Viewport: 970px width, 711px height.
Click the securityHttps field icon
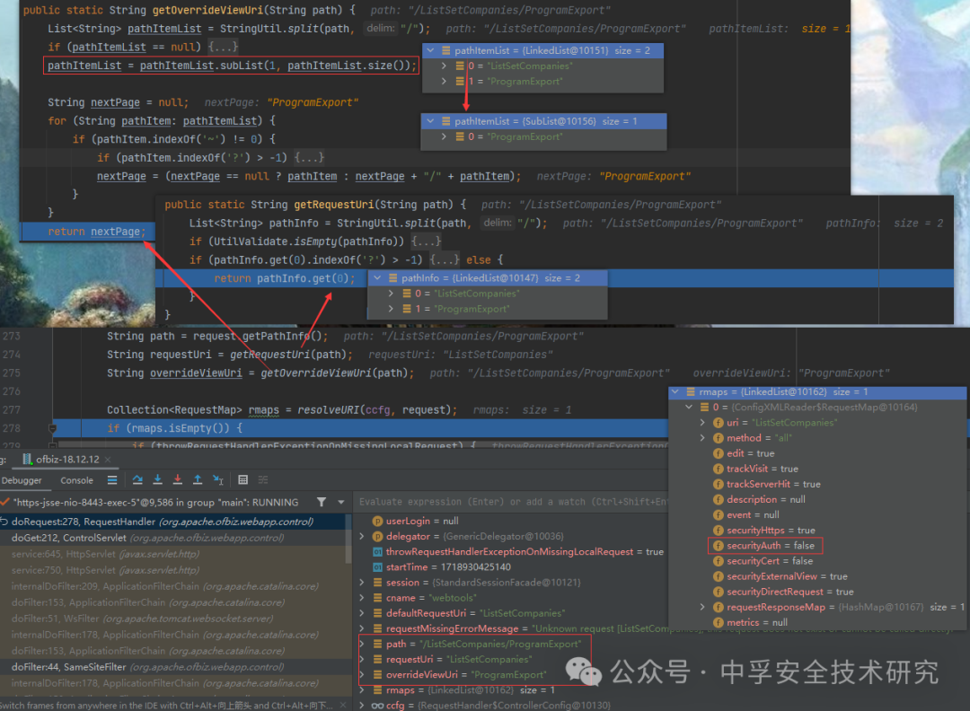pos(719,531)
